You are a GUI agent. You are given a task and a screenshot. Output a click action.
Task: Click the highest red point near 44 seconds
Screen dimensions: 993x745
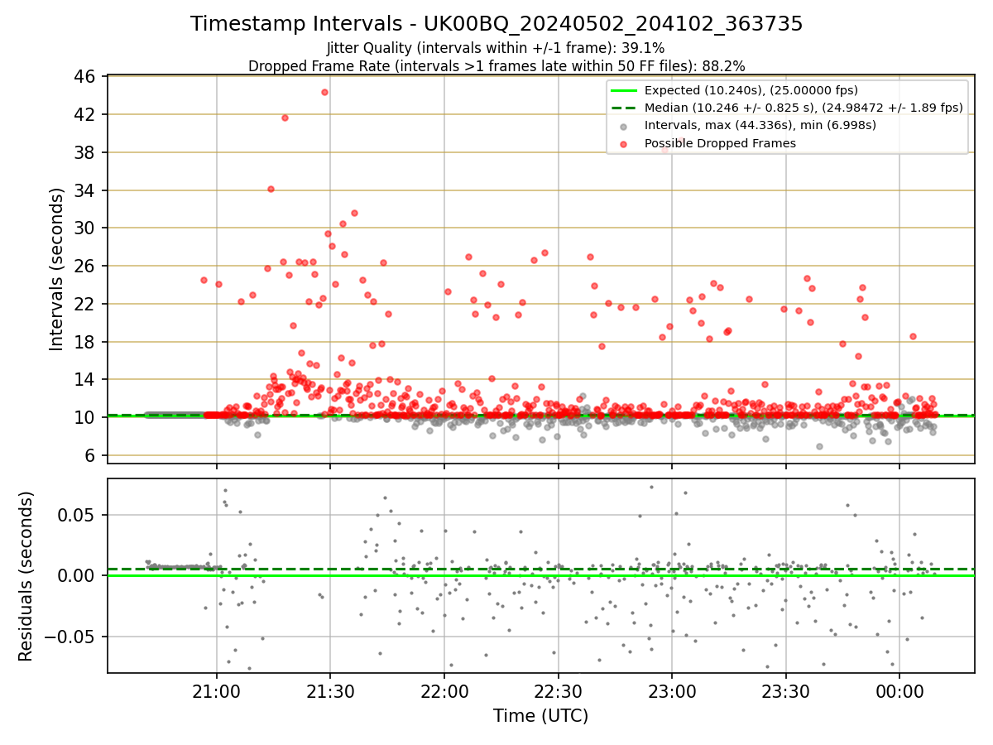coord(324,92)
